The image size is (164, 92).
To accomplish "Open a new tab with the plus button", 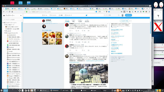I will (x=147, y=8).
